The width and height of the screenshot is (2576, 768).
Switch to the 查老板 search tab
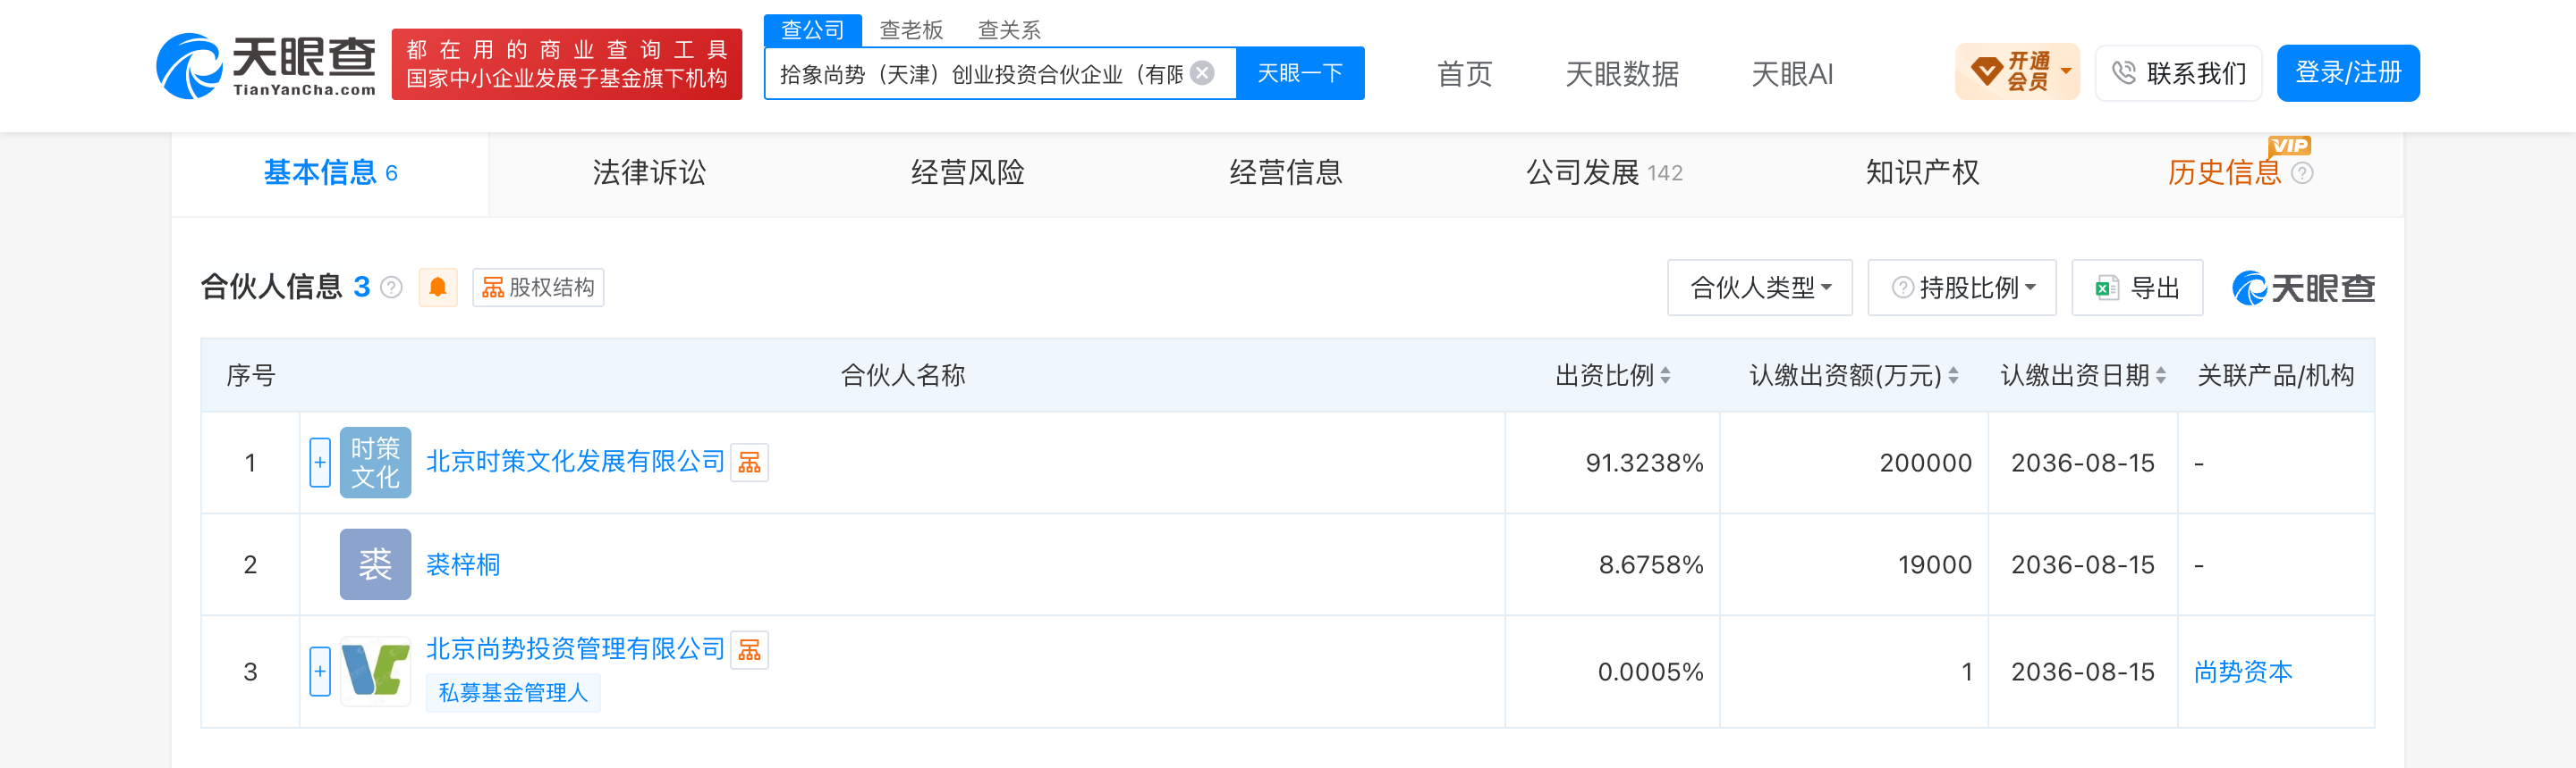pyautogui.click(x=911, y=30)
